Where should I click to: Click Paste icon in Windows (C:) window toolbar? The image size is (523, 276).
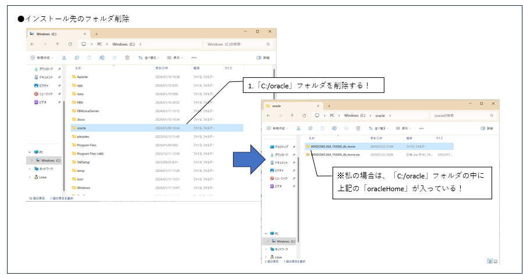(x=89, y=58)
